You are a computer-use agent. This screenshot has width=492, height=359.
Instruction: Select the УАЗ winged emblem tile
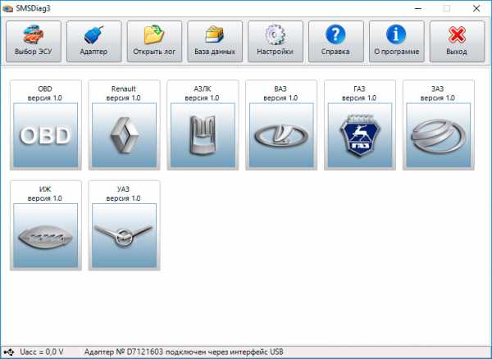[125, 225]
